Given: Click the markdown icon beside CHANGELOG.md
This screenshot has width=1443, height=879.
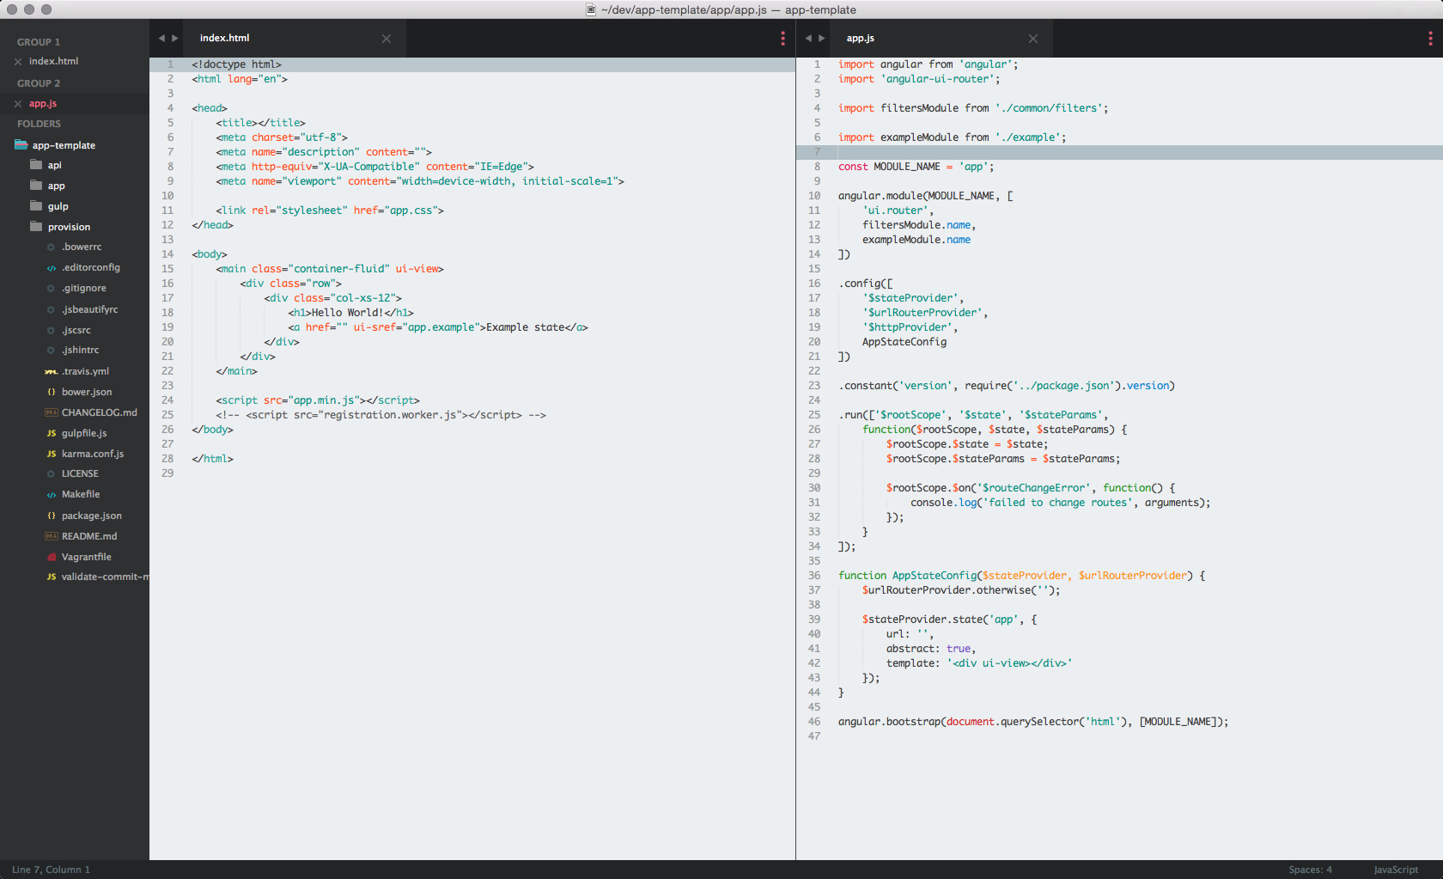Looking at the screenshot, I should (x=51, y=412).
